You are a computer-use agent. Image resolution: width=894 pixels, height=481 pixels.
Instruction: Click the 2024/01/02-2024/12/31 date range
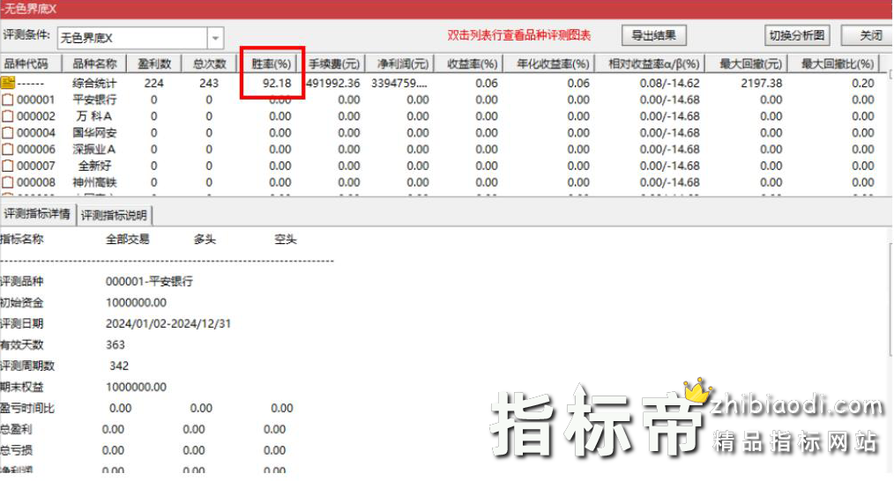(x=168, y=323)
